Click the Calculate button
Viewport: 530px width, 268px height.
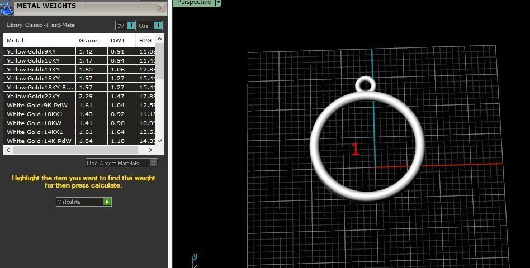[x=83, y=202]
